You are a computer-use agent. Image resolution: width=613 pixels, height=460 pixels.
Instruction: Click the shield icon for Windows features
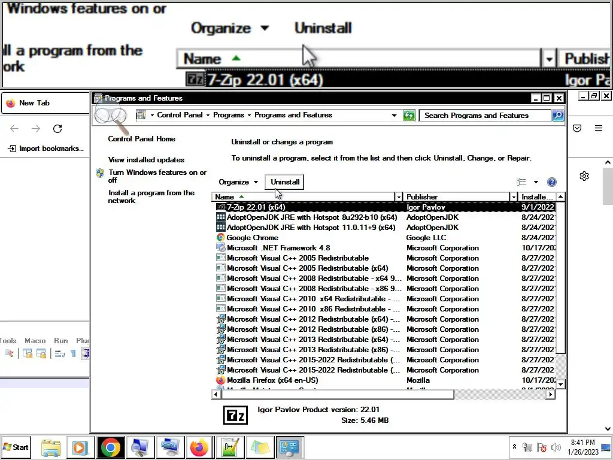coord(100,173)
